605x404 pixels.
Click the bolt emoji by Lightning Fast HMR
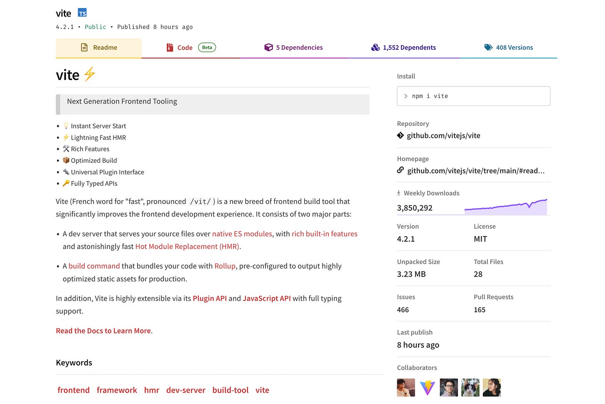[66, 137]
